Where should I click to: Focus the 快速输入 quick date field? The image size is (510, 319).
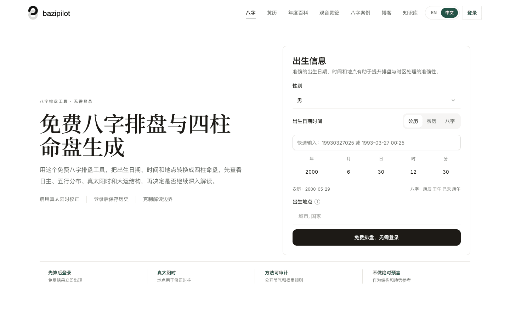point(376,142)
